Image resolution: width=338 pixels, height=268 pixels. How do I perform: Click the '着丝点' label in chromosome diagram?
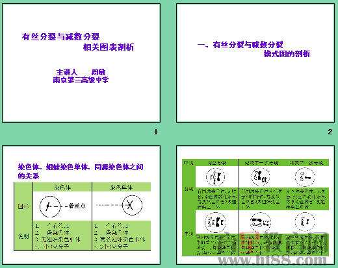pyautogui.click(x=77, y=206)
